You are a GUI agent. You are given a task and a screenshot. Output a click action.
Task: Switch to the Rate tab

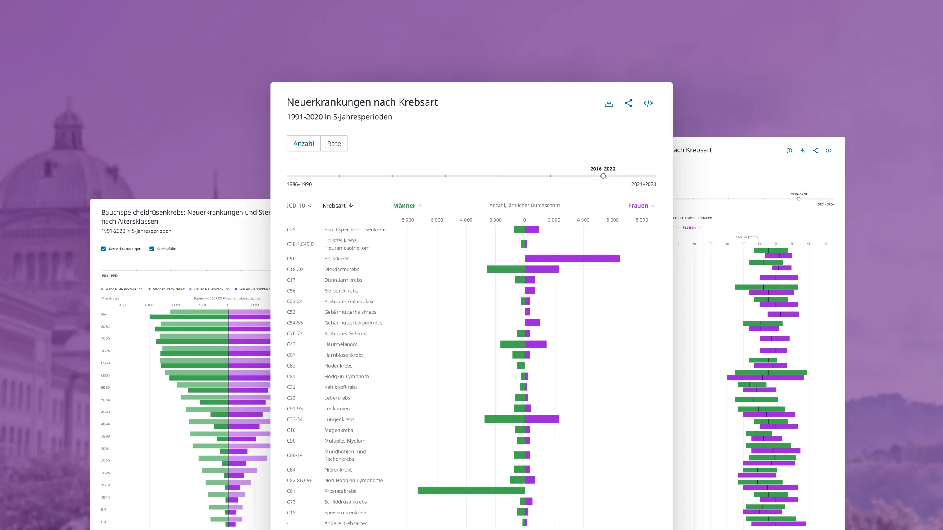334,144
